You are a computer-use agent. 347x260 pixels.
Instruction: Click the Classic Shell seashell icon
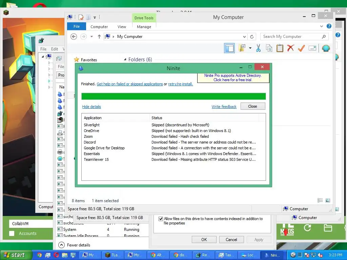pos(326,48)
